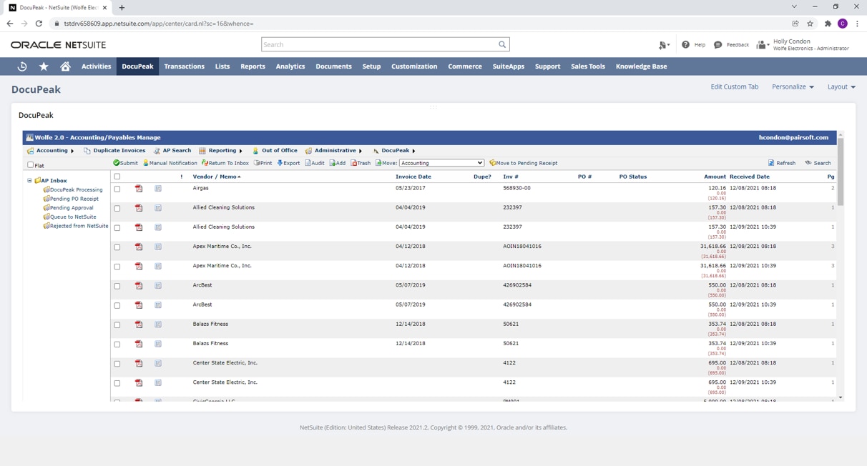Click the Home icon in navigation bar
The width and height of the screenshot is (867, 466).
pos(65,66)
